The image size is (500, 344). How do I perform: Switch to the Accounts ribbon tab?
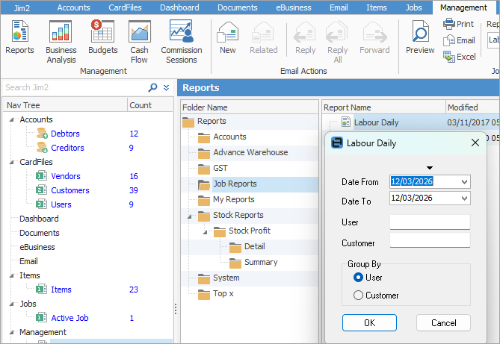pos(74,7)
